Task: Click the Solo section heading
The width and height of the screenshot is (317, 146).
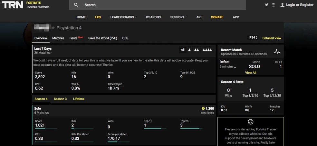Action: pos(38,108)
